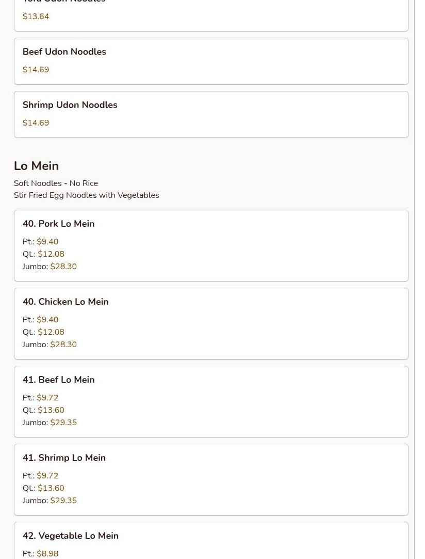Click the 40. Pork Lo Mein card
Viewport: 425px width, 559px height.
click(x=211, y=245)
